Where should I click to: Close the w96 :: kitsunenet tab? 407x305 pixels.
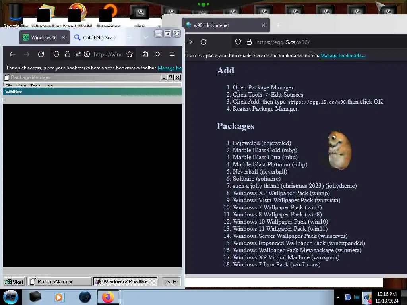click(x=264, y=25)
